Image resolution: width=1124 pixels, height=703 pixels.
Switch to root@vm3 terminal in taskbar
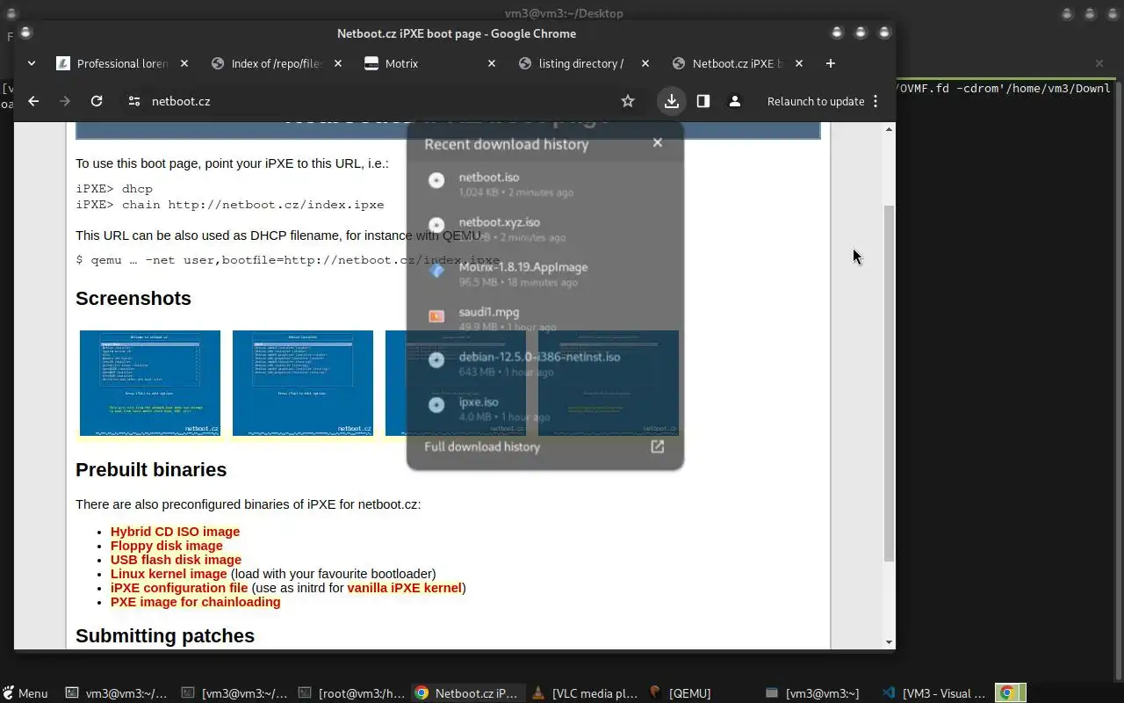[350, 693]
